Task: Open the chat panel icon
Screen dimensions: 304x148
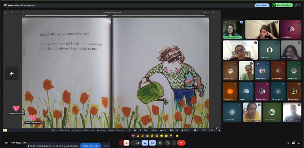Action: tap(293, 143)
